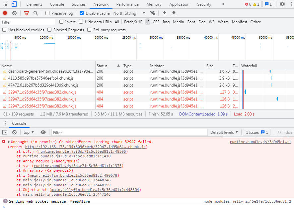The width and height of the screenshot is (294, 208).
Task: Switch to the Performance tab
Action: click(x=127, y=4)
